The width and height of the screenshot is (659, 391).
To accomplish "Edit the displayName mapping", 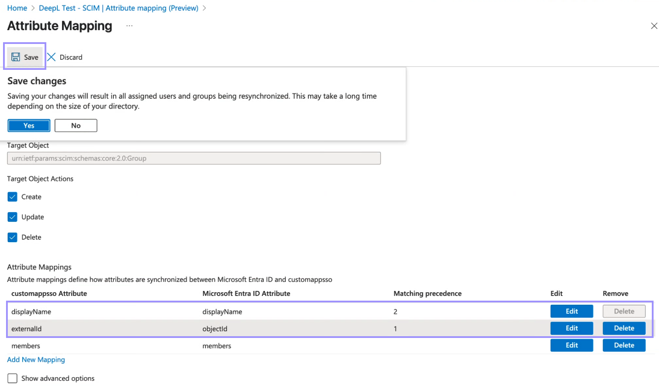I will point(572,311).
